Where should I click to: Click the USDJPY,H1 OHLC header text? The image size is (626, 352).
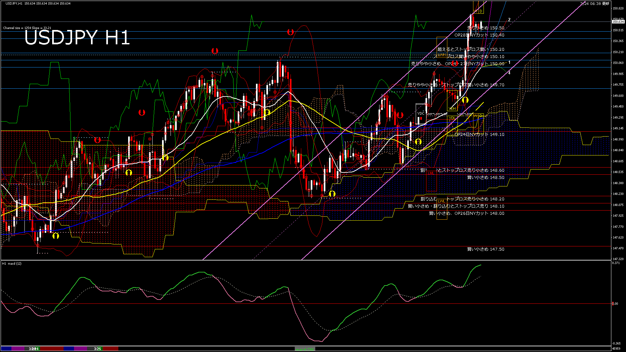(38, 4)
